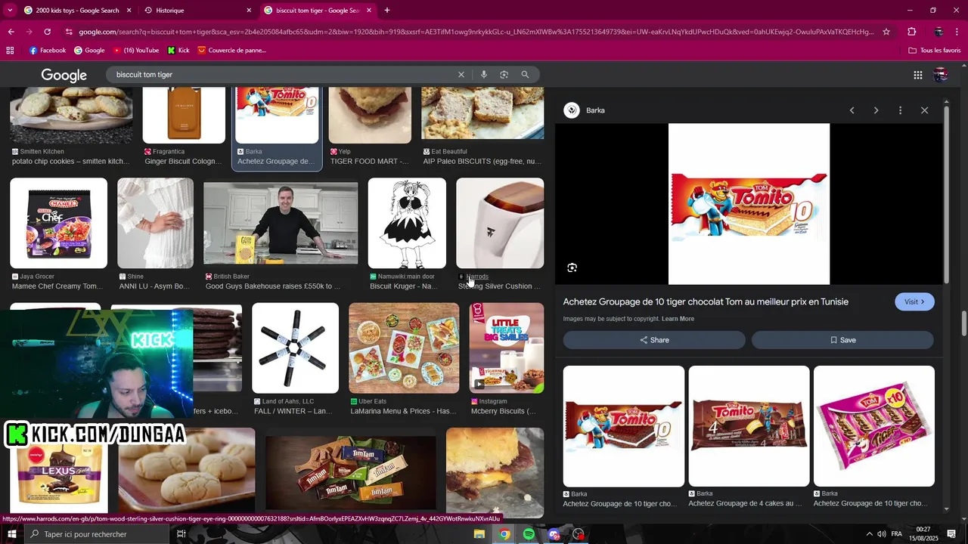Screen dimensions: 968x544
Task: Open new tab with plus button
Action: [386, 11]
